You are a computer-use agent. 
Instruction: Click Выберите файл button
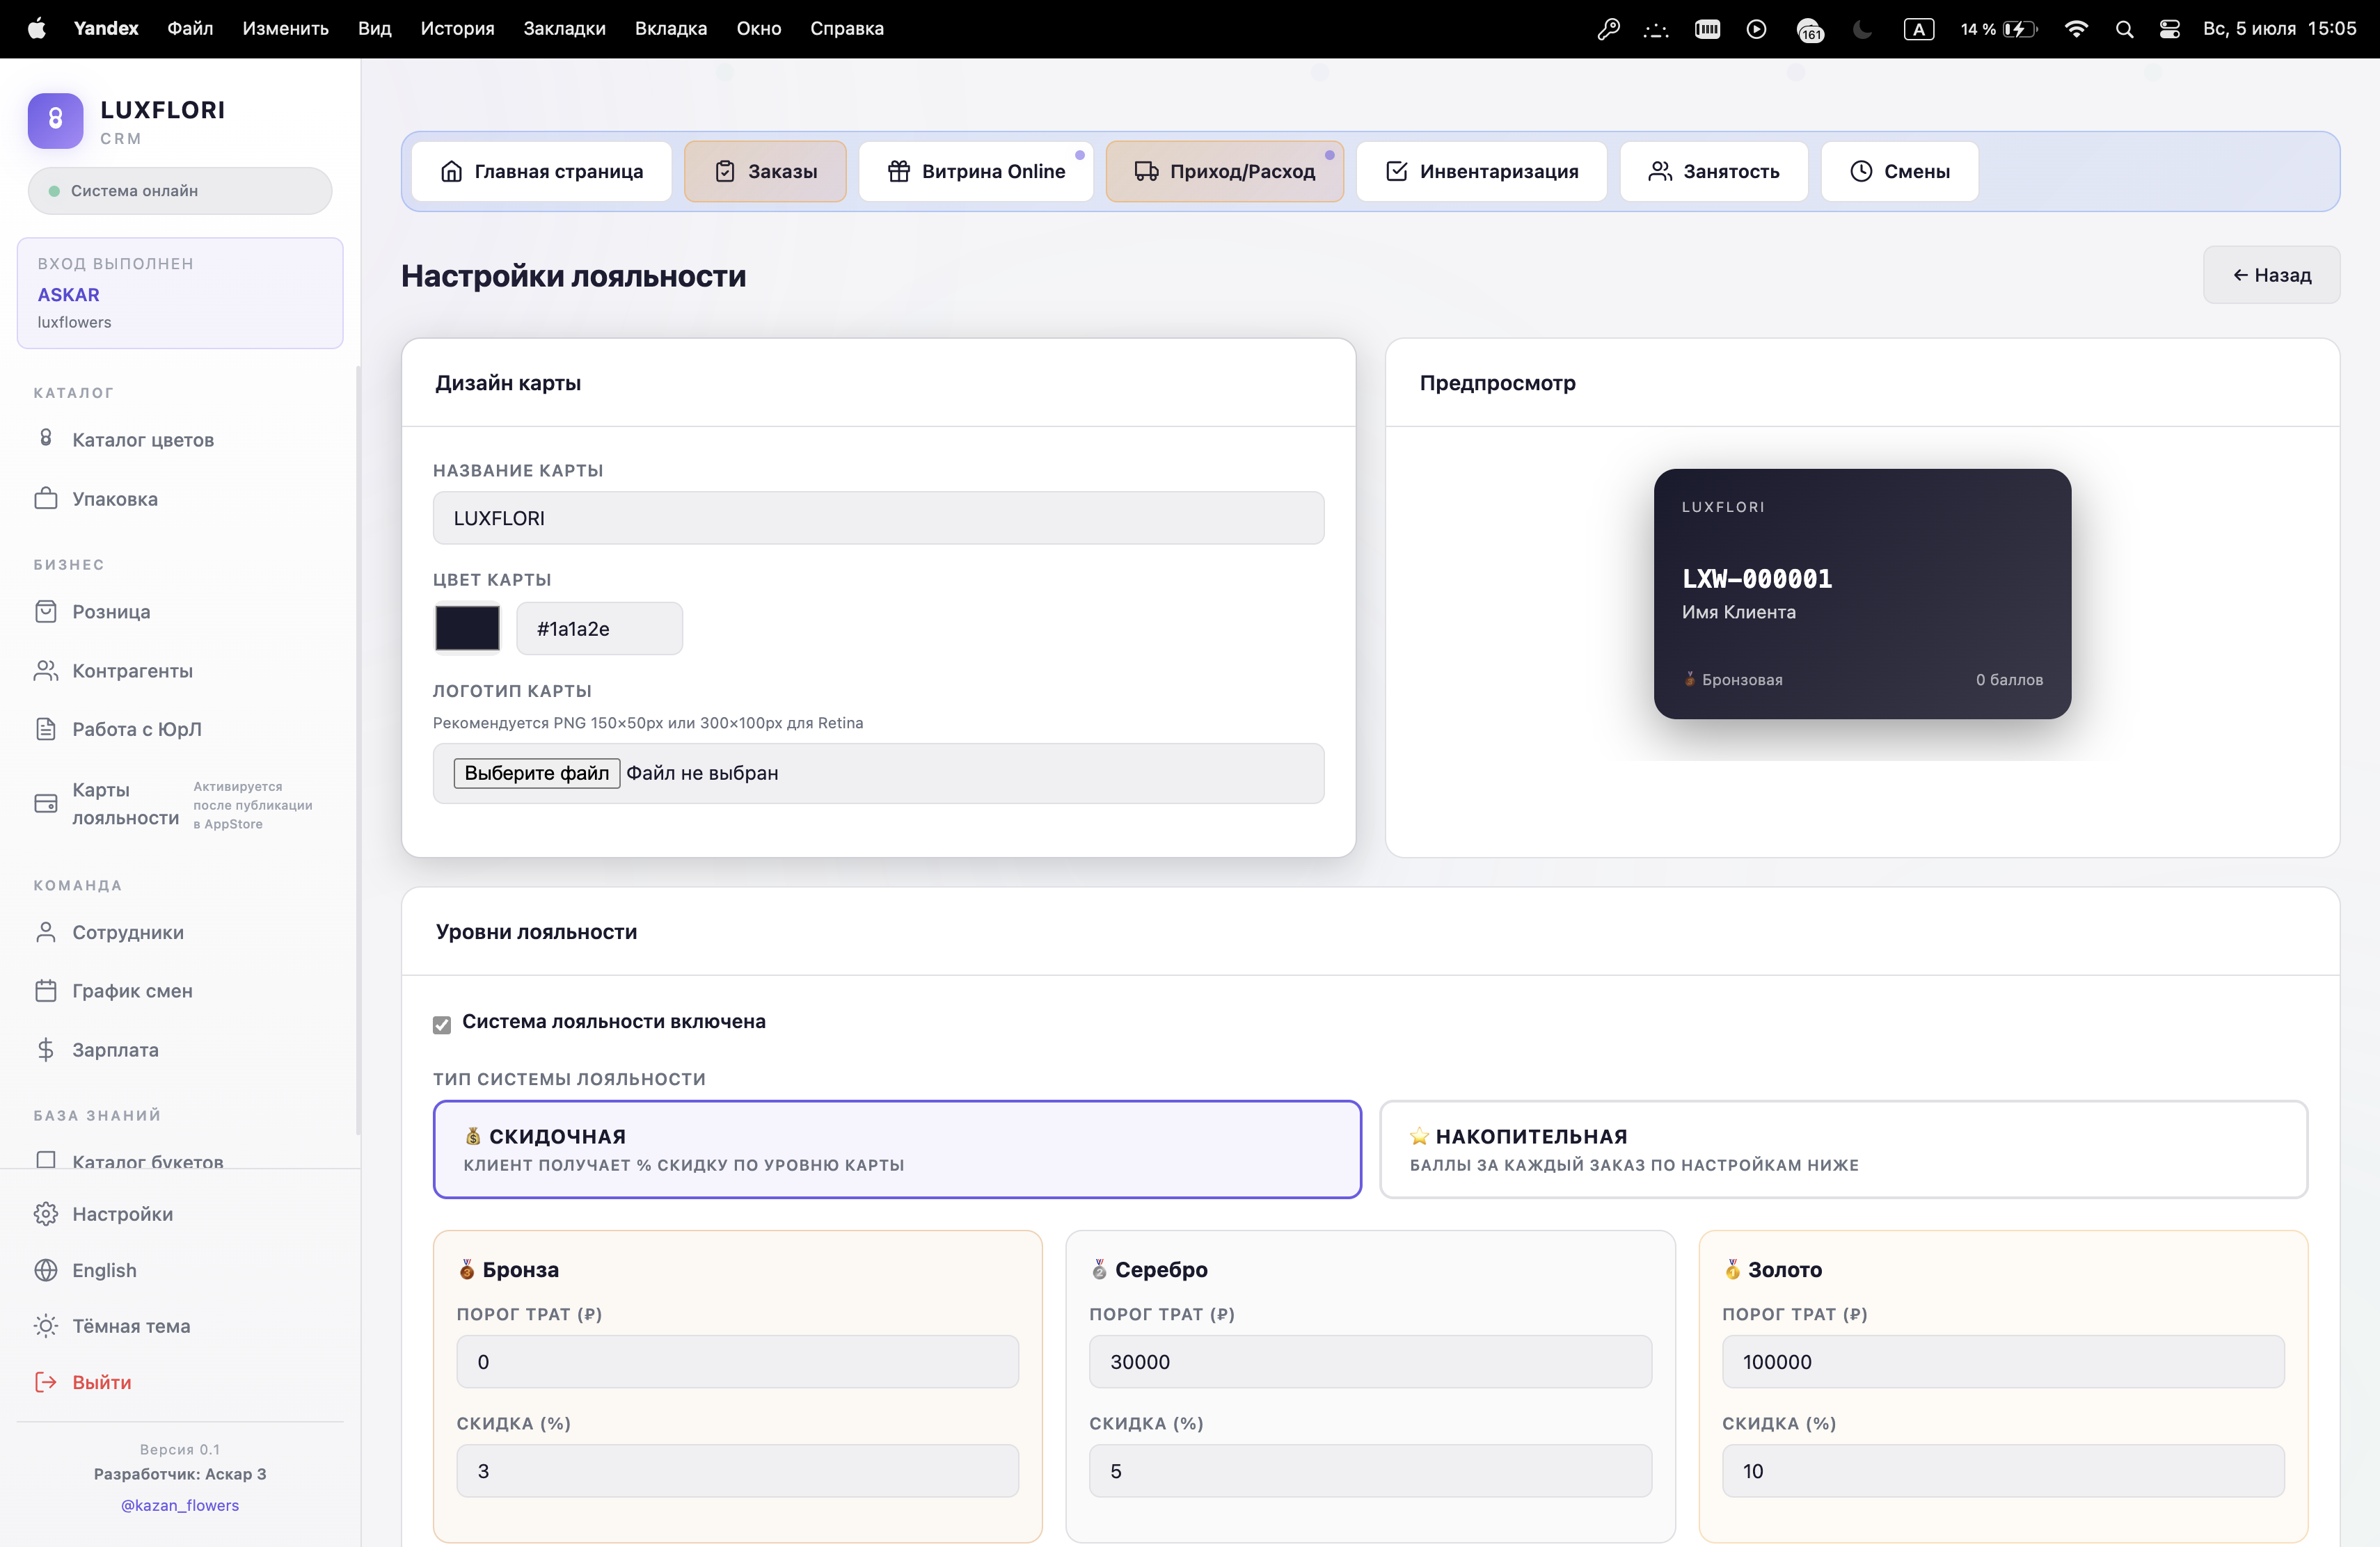coord(537,773)
